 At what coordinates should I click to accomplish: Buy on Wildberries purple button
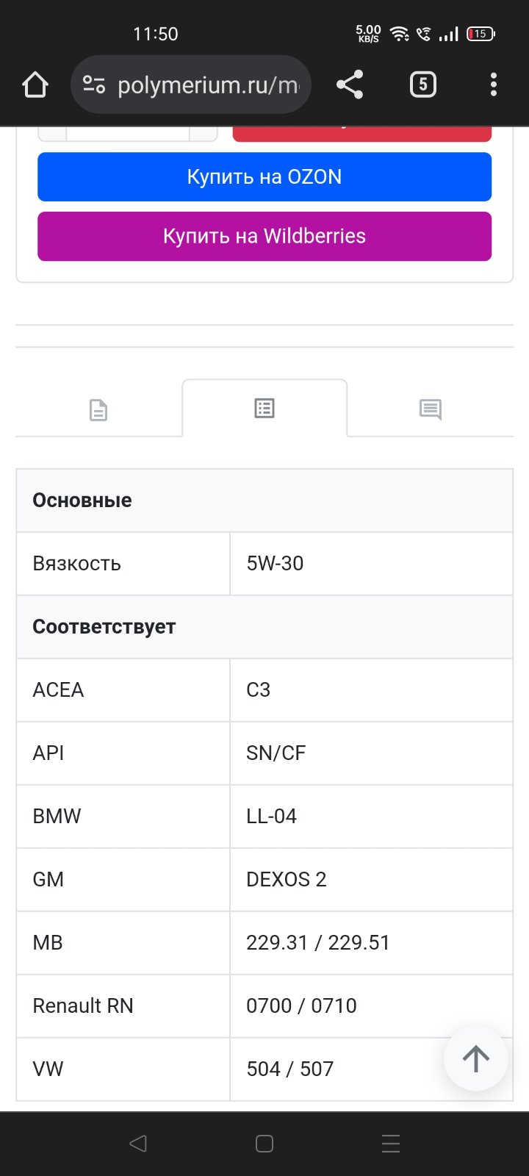coord(264,236)
